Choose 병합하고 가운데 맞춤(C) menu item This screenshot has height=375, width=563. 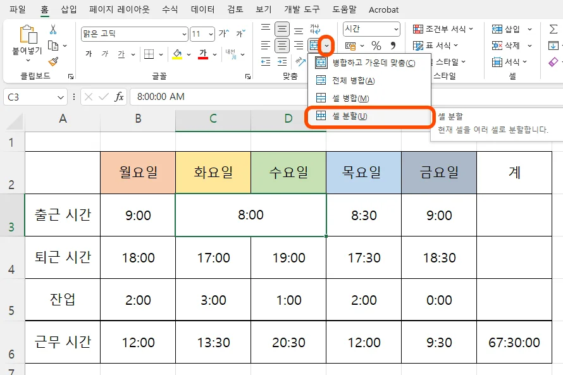pyautogui.click(x=369, y=63)
